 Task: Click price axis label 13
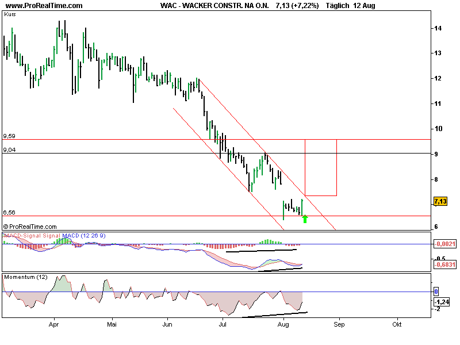tap(438, 53)
